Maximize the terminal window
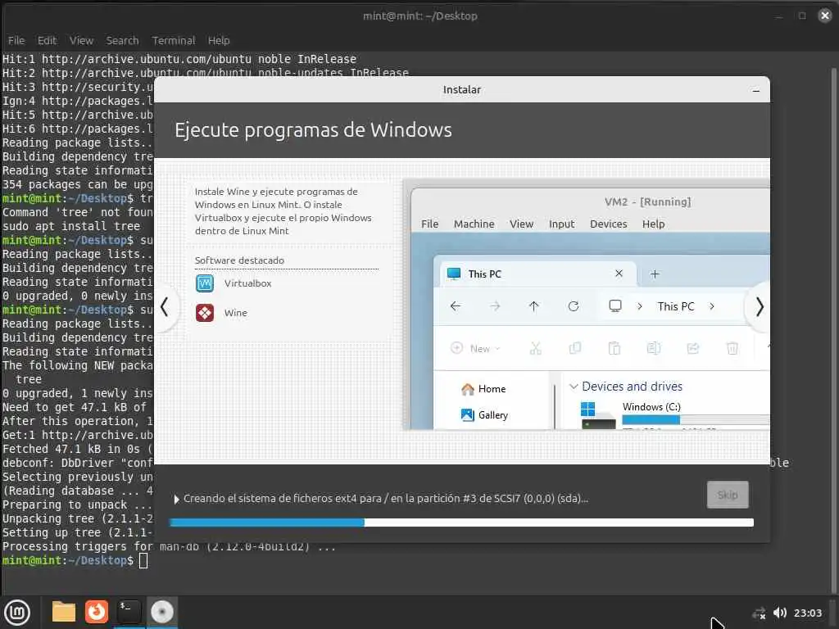 pyautogui.click(x=801, y=16)
